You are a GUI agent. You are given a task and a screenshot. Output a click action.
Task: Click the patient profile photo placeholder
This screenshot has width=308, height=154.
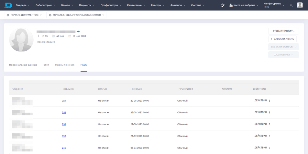(21, 40)
